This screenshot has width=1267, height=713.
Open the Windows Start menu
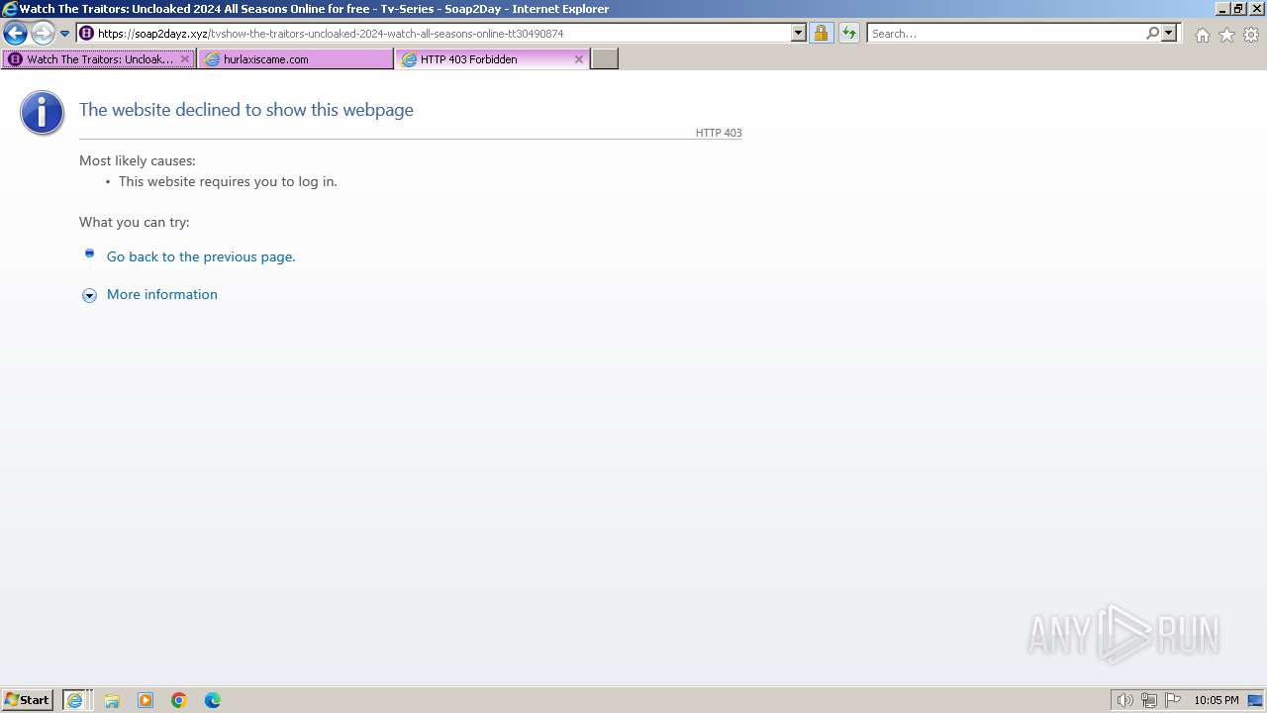pyautogui.click(x=28, y=700)
